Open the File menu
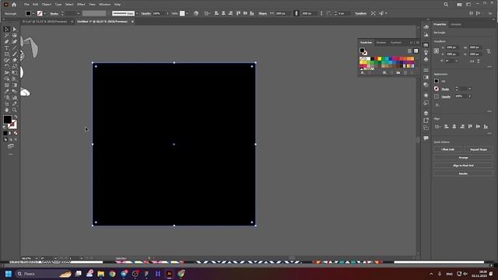Viewport: 498px width, 280px height. tap(26, 5)
